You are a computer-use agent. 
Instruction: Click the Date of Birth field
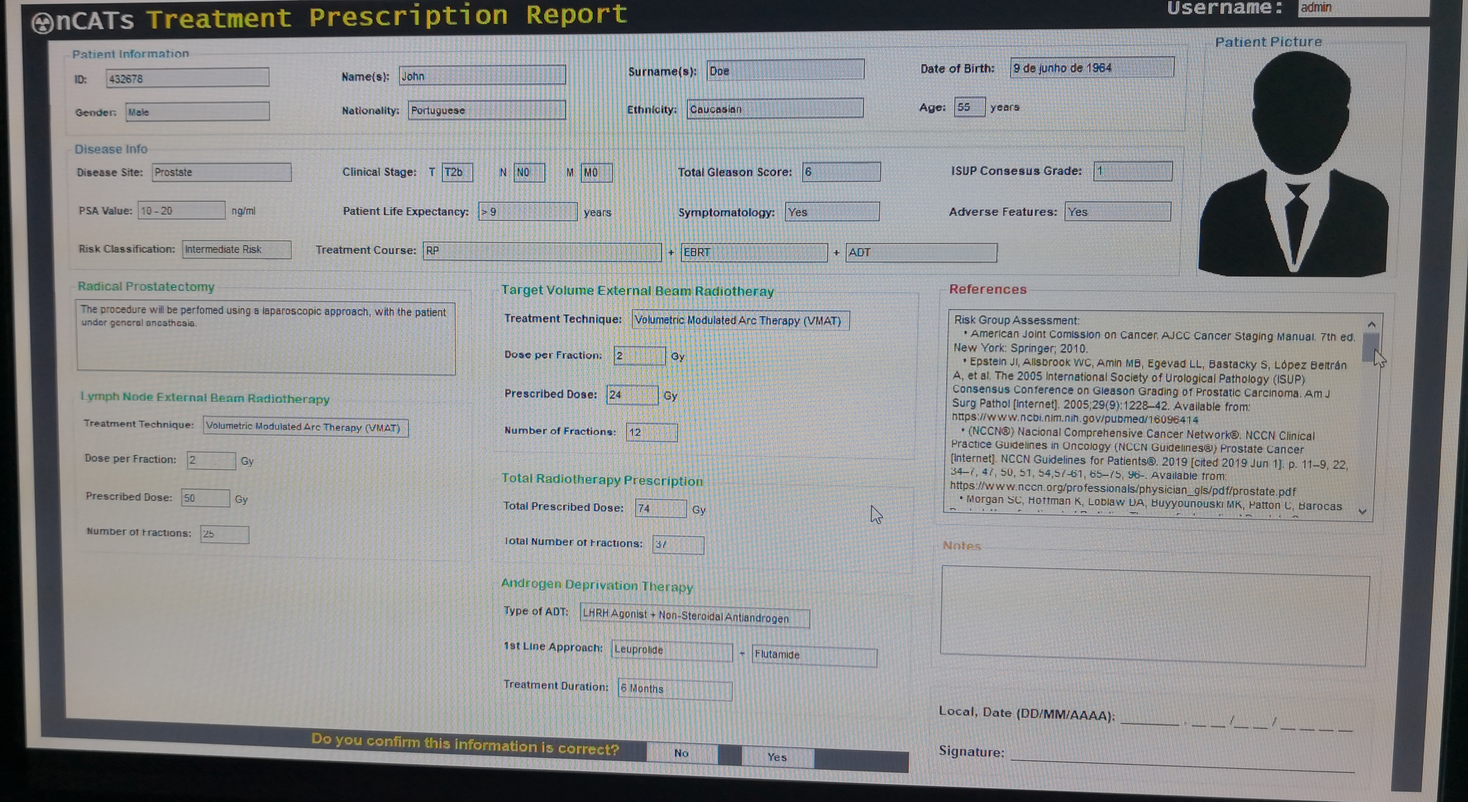1092,68
